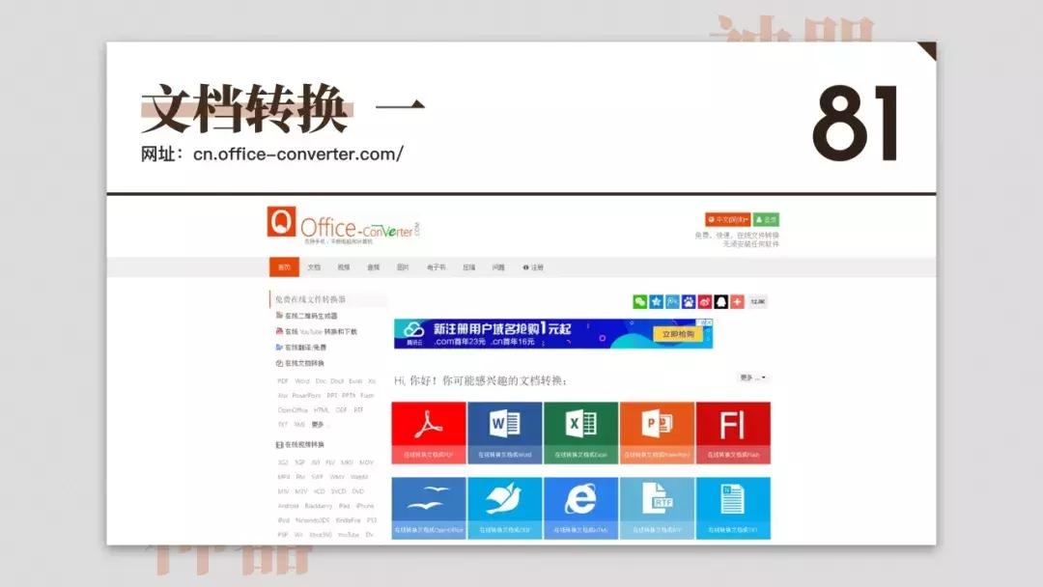
Task: Switch to the 文档 tab
Action: [x=314, y=266]
